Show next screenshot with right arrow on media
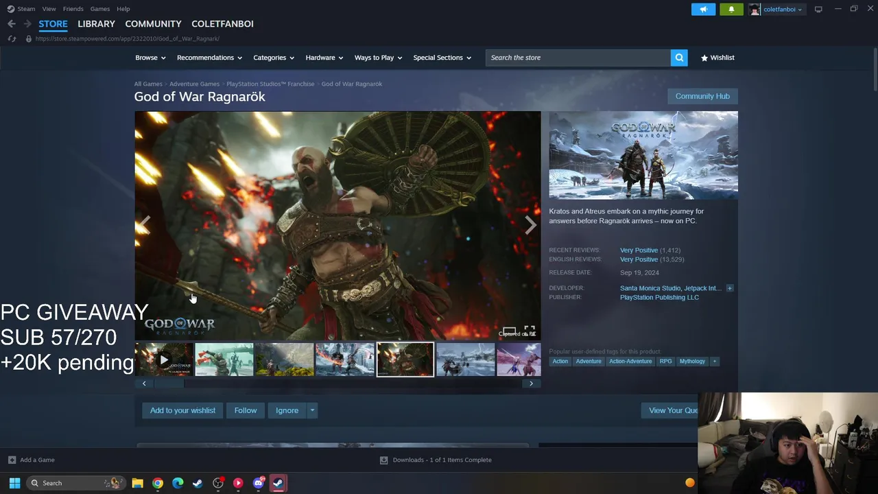Screen dimensions: 878x494 [530, 225]
